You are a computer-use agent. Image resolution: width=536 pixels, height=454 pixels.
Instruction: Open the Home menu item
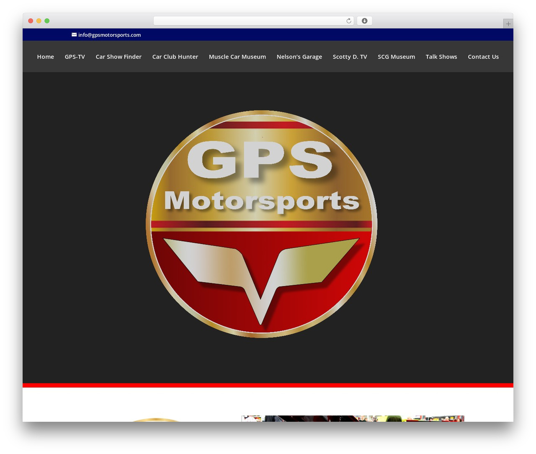click(46, 57)
